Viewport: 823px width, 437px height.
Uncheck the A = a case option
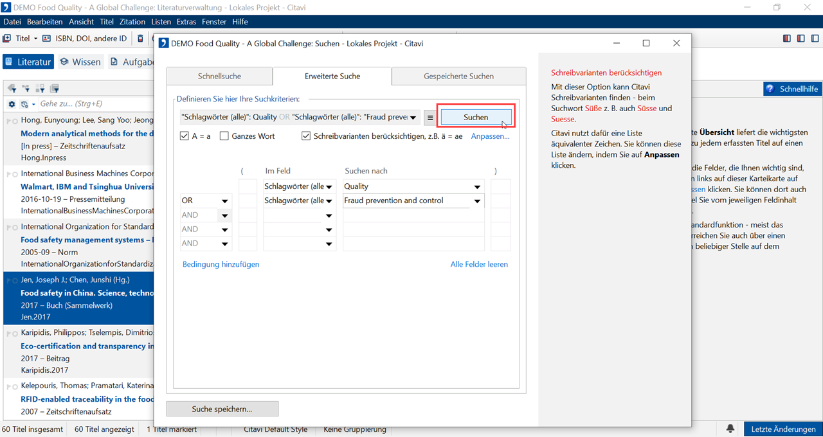click(185, 136)
